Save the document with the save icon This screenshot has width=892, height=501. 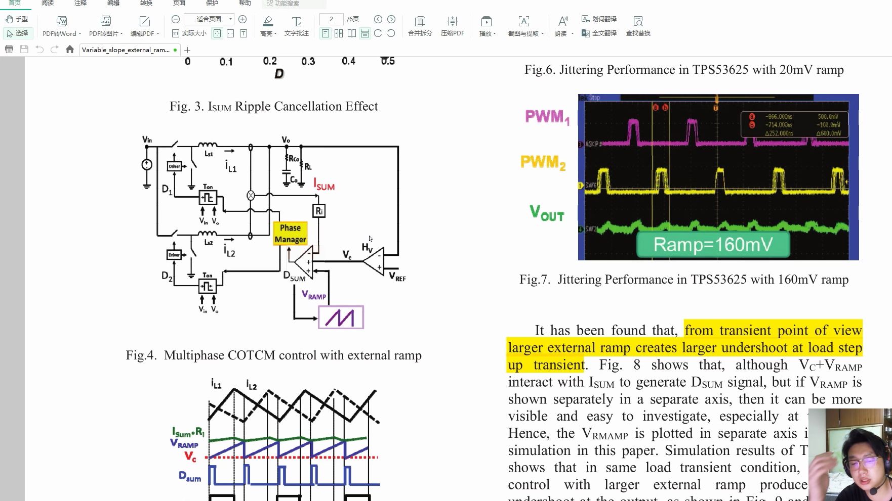pyautogui.click(x=24, y=50)
